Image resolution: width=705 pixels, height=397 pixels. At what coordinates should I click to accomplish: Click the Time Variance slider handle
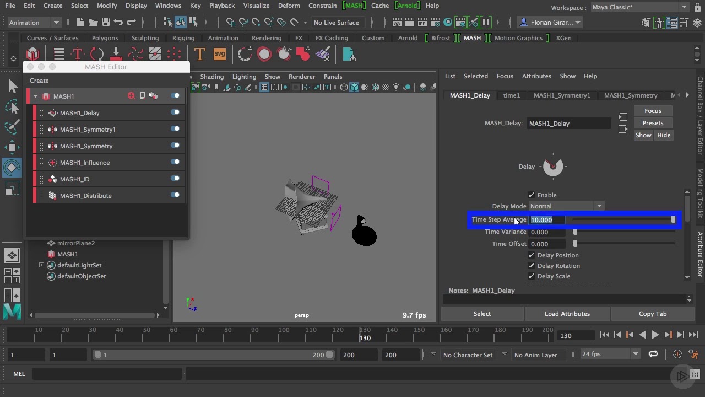tap(575, 232)
